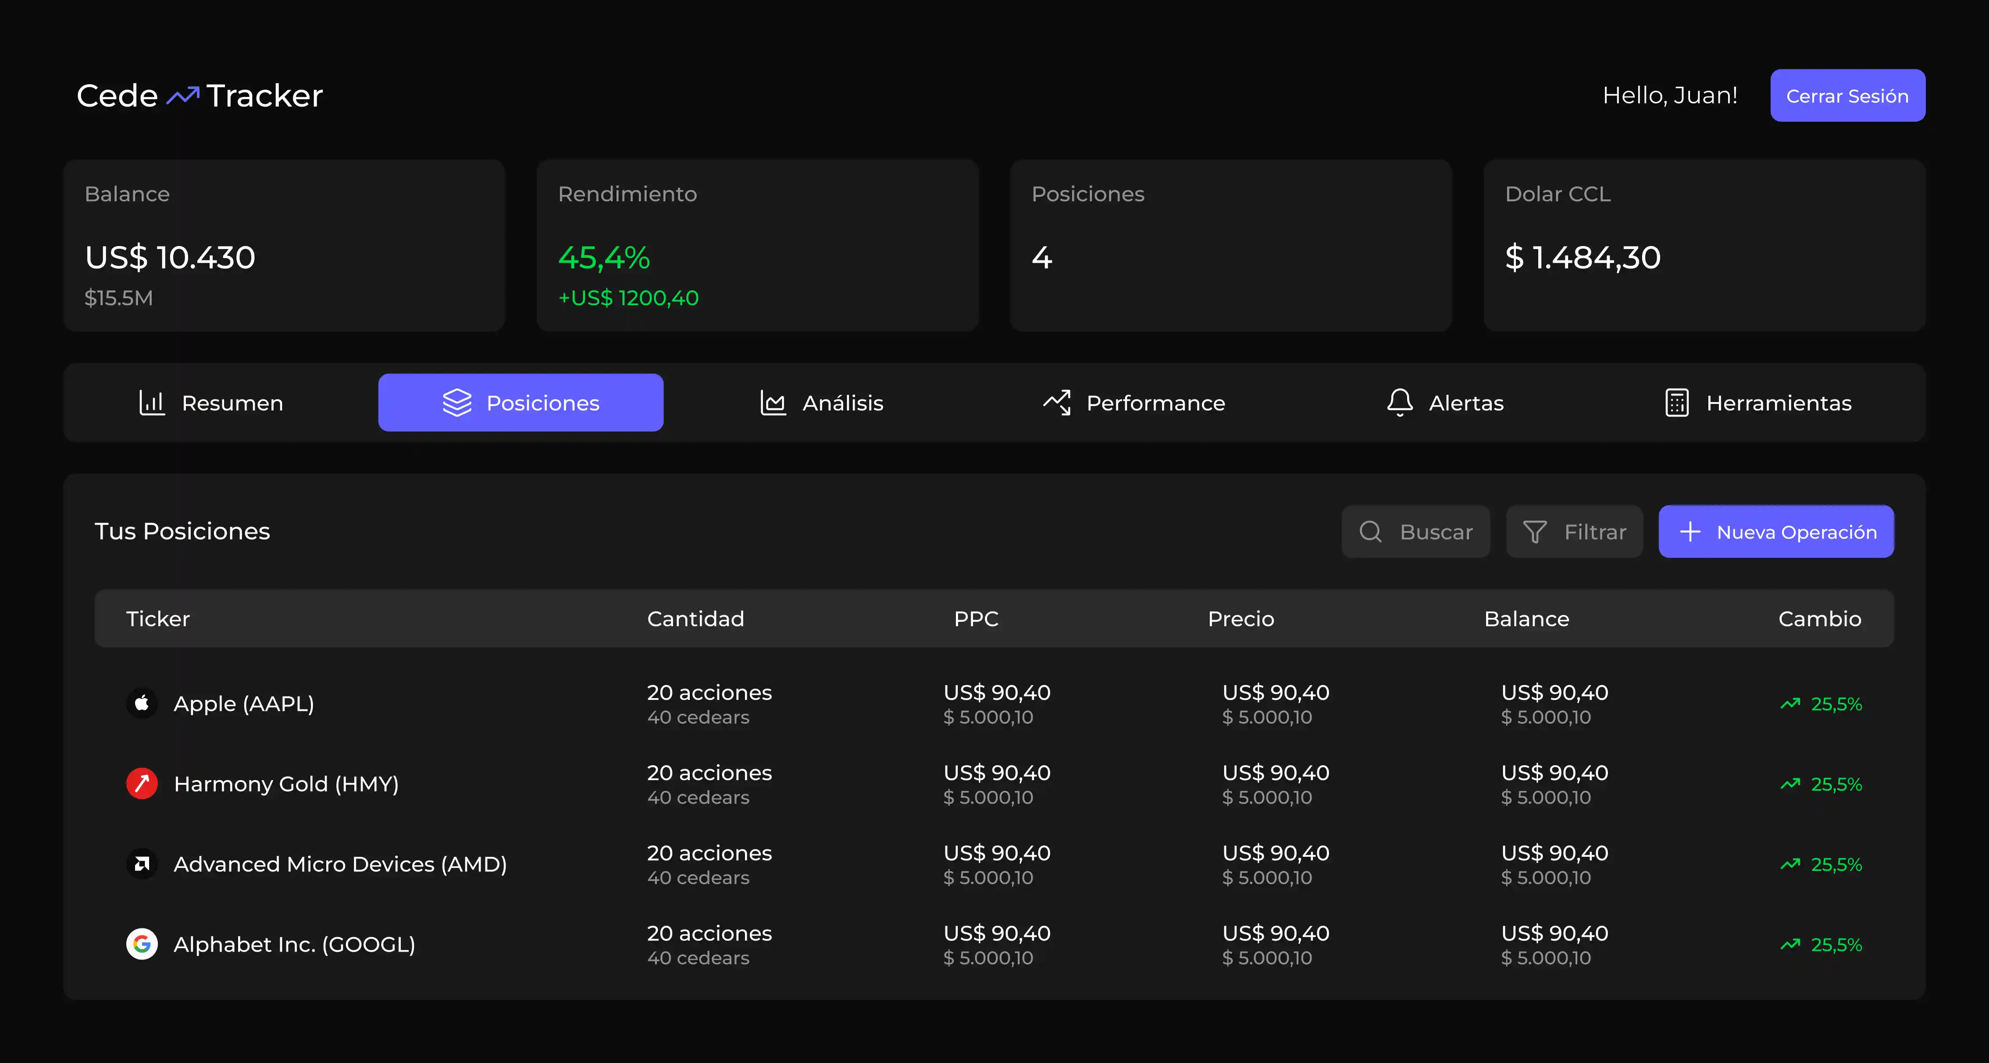
Task: Click the green trend arrow on Apple row
Action: [x=1790, y=704]
